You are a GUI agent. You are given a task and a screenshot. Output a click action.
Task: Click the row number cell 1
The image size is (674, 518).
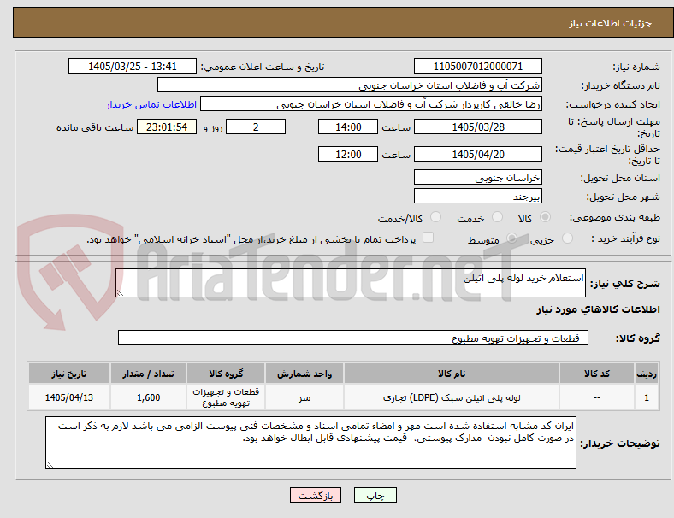[646, 397]
